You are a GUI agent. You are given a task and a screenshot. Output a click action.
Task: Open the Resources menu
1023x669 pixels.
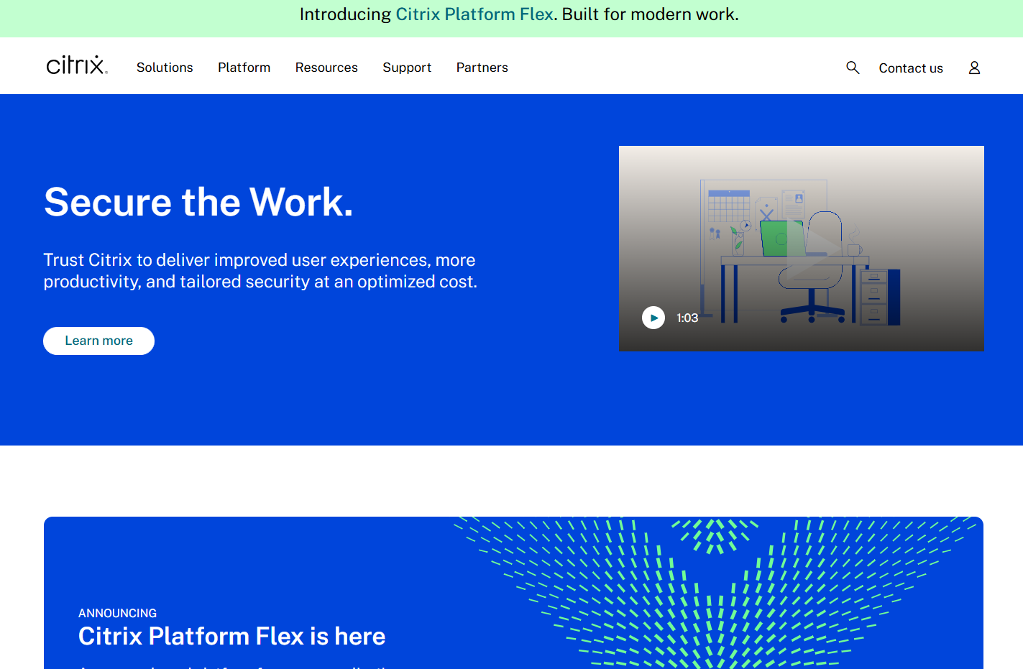coord(326,68)
